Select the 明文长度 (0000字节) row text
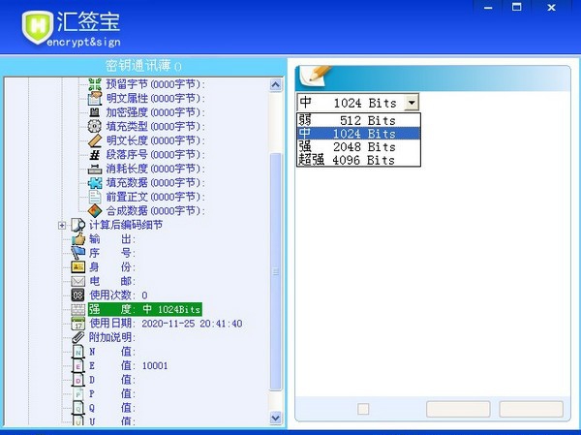This screenshot has height=435, width=581. pyautogui.click(x=155, y=140)
